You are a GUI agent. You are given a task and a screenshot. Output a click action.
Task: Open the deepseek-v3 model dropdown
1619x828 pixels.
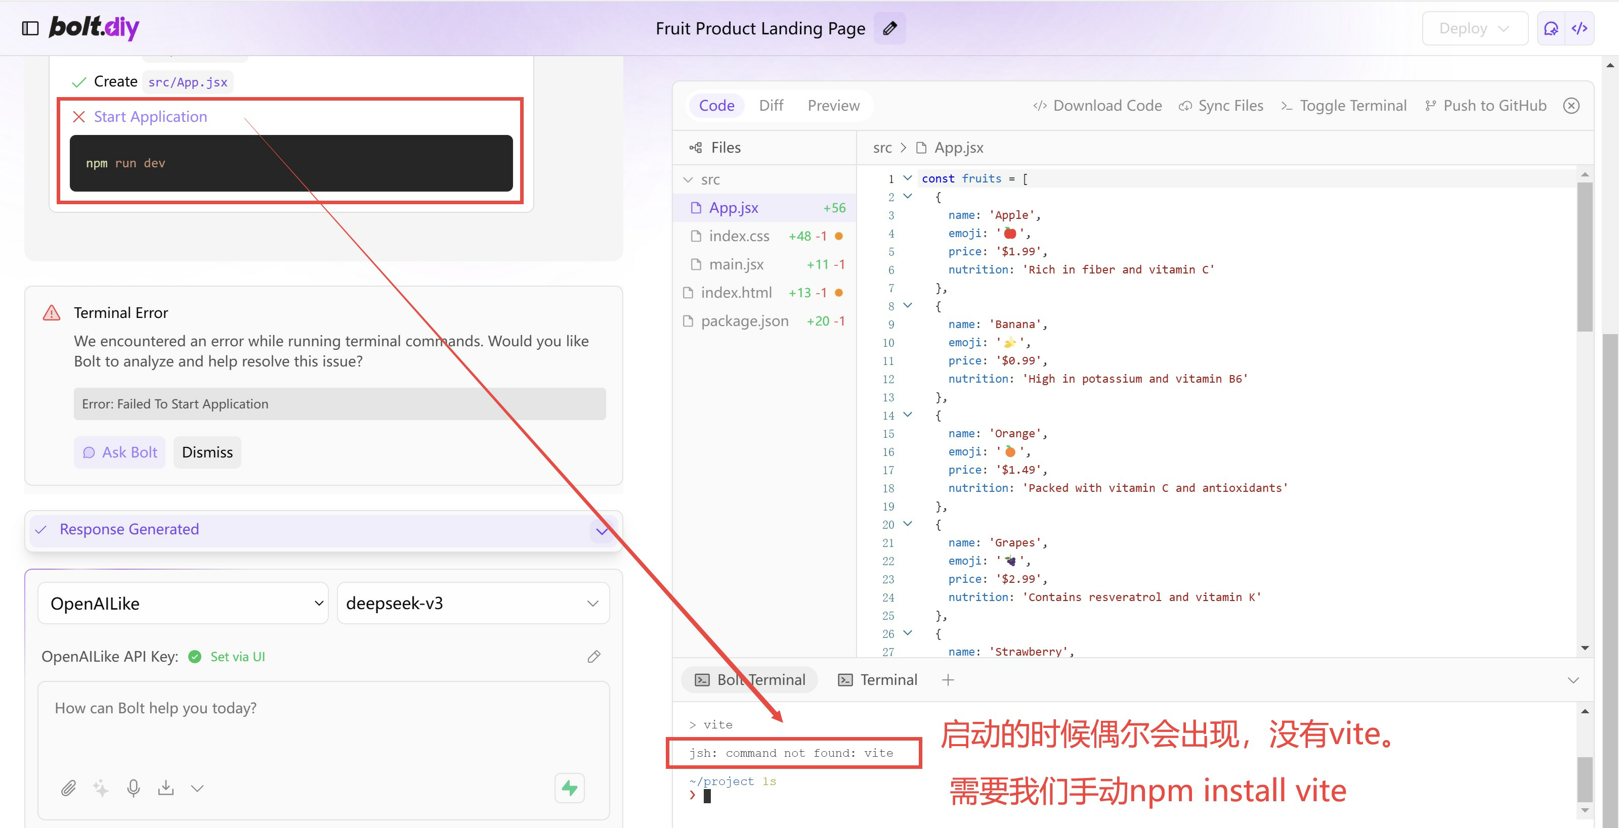(473, 603)
